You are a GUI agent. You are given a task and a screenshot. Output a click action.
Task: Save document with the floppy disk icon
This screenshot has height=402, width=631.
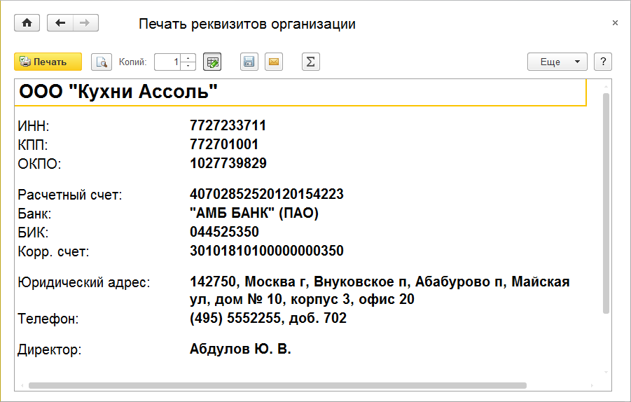click(x=249, y=62)
